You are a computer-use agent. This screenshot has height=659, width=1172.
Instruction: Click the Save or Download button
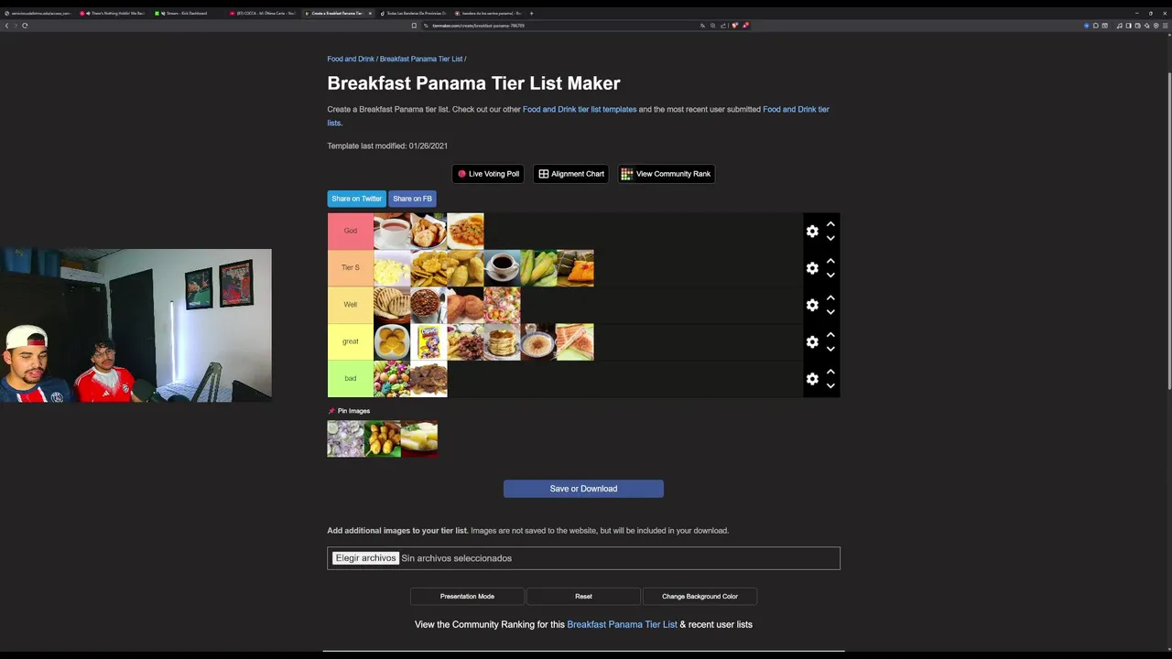tap(583, 489)
